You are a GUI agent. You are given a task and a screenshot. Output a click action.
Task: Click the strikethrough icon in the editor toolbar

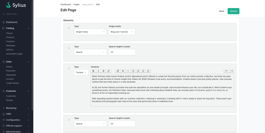(104, 71)
